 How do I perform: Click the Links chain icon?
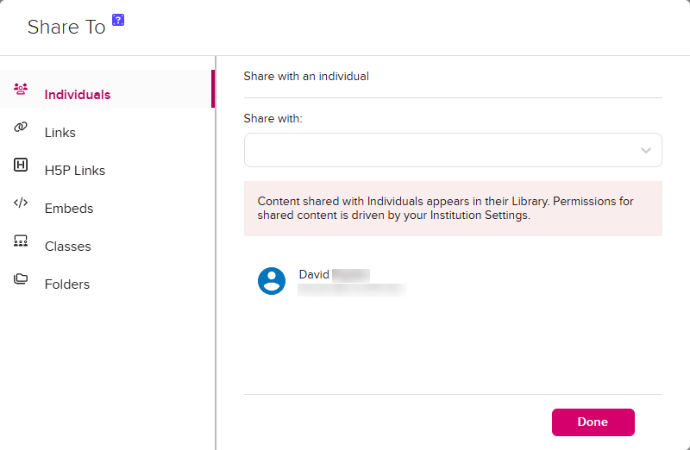[x=22, y=128]
